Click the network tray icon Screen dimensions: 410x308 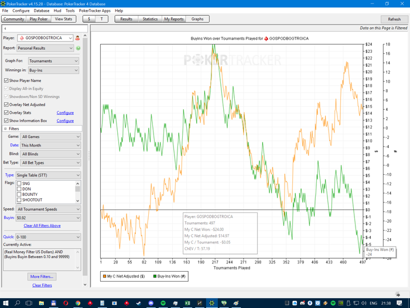click(356, 303)
